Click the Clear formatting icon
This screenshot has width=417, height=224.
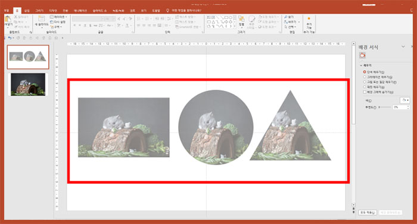130,19
